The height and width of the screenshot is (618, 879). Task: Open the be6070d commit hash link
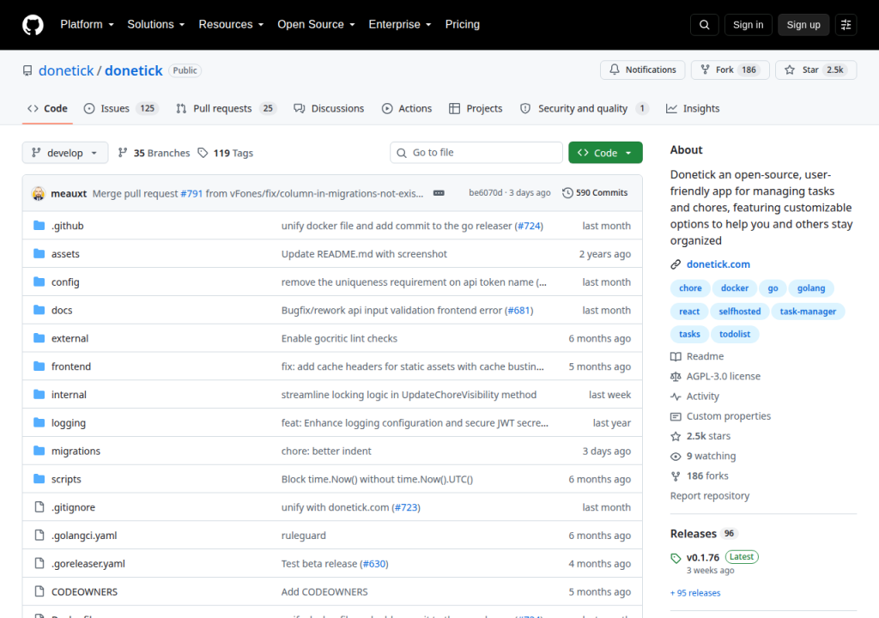[x=486, y=193]
